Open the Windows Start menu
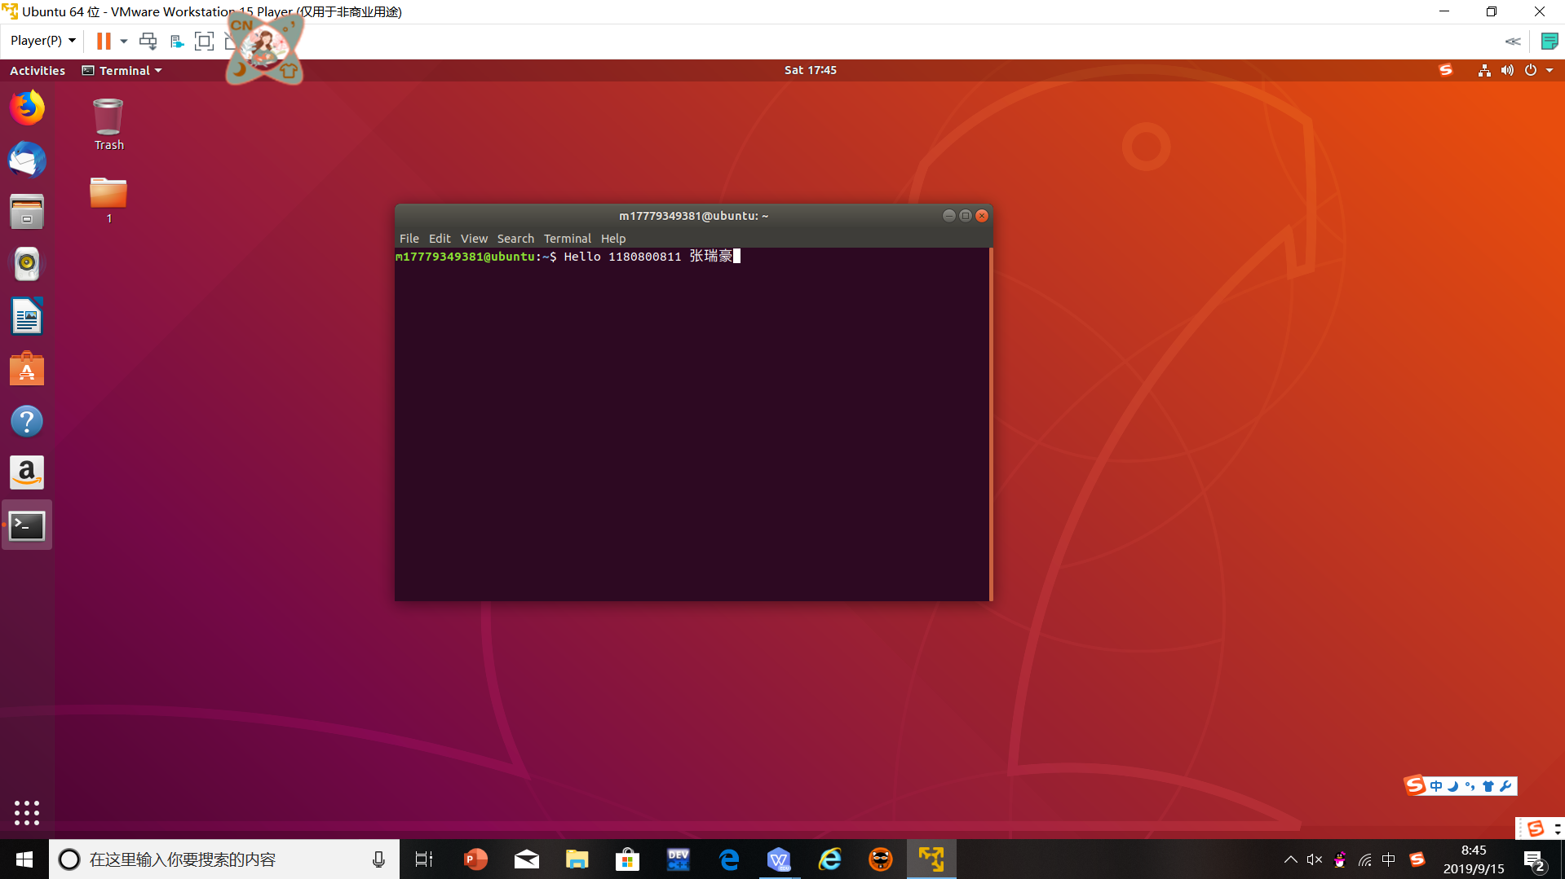The height and width of the screenshot is (879, 1565). coord(24,859)
